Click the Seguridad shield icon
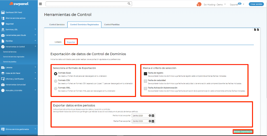The width and height of the screenshot is (267, 136). [x=3, y=24]
